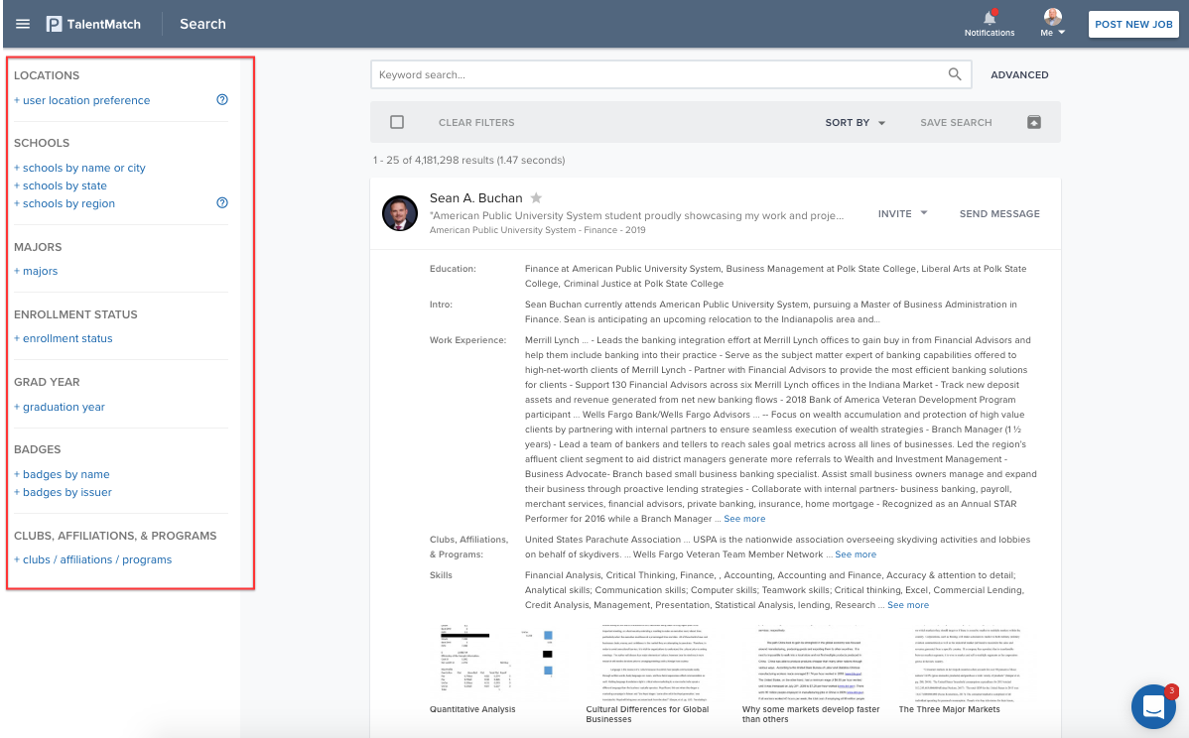Click the magnifier search icon
This screenshot has height=738, width=1189.
tap(955, 74)
